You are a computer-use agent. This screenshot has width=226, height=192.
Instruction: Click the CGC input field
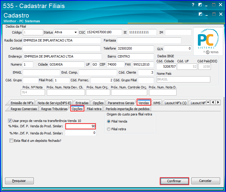104,32
